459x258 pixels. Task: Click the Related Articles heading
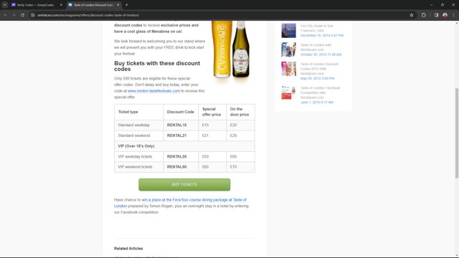click(x=128, y=249)
